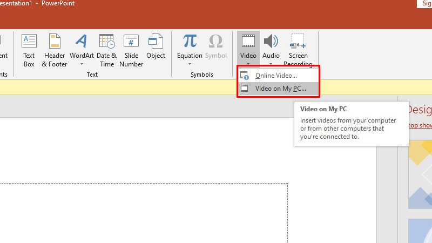Click the WordArt icon
Screen dimensions: 432x243
[x=82, y=41]
